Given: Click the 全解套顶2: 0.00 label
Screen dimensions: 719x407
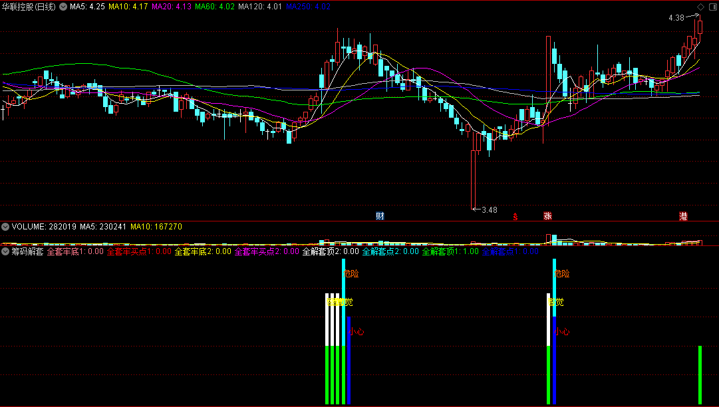Looking at the screenshot, I should (x=331, y=251).
